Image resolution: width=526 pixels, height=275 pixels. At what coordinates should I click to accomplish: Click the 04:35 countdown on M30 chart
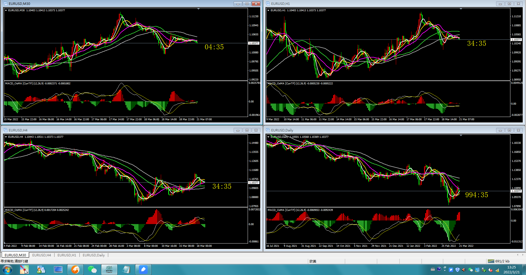214,47
